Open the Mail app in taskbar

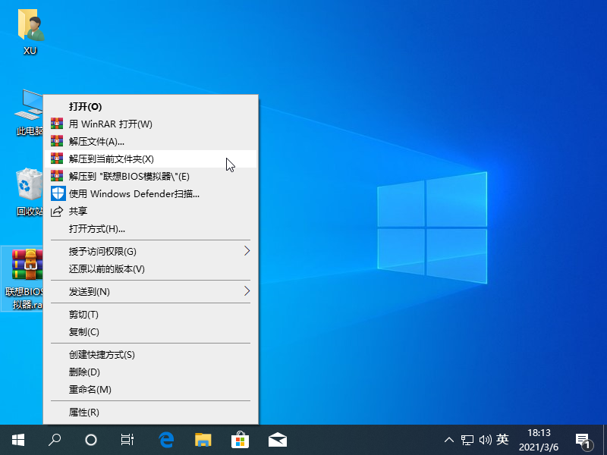click(277, 440)
